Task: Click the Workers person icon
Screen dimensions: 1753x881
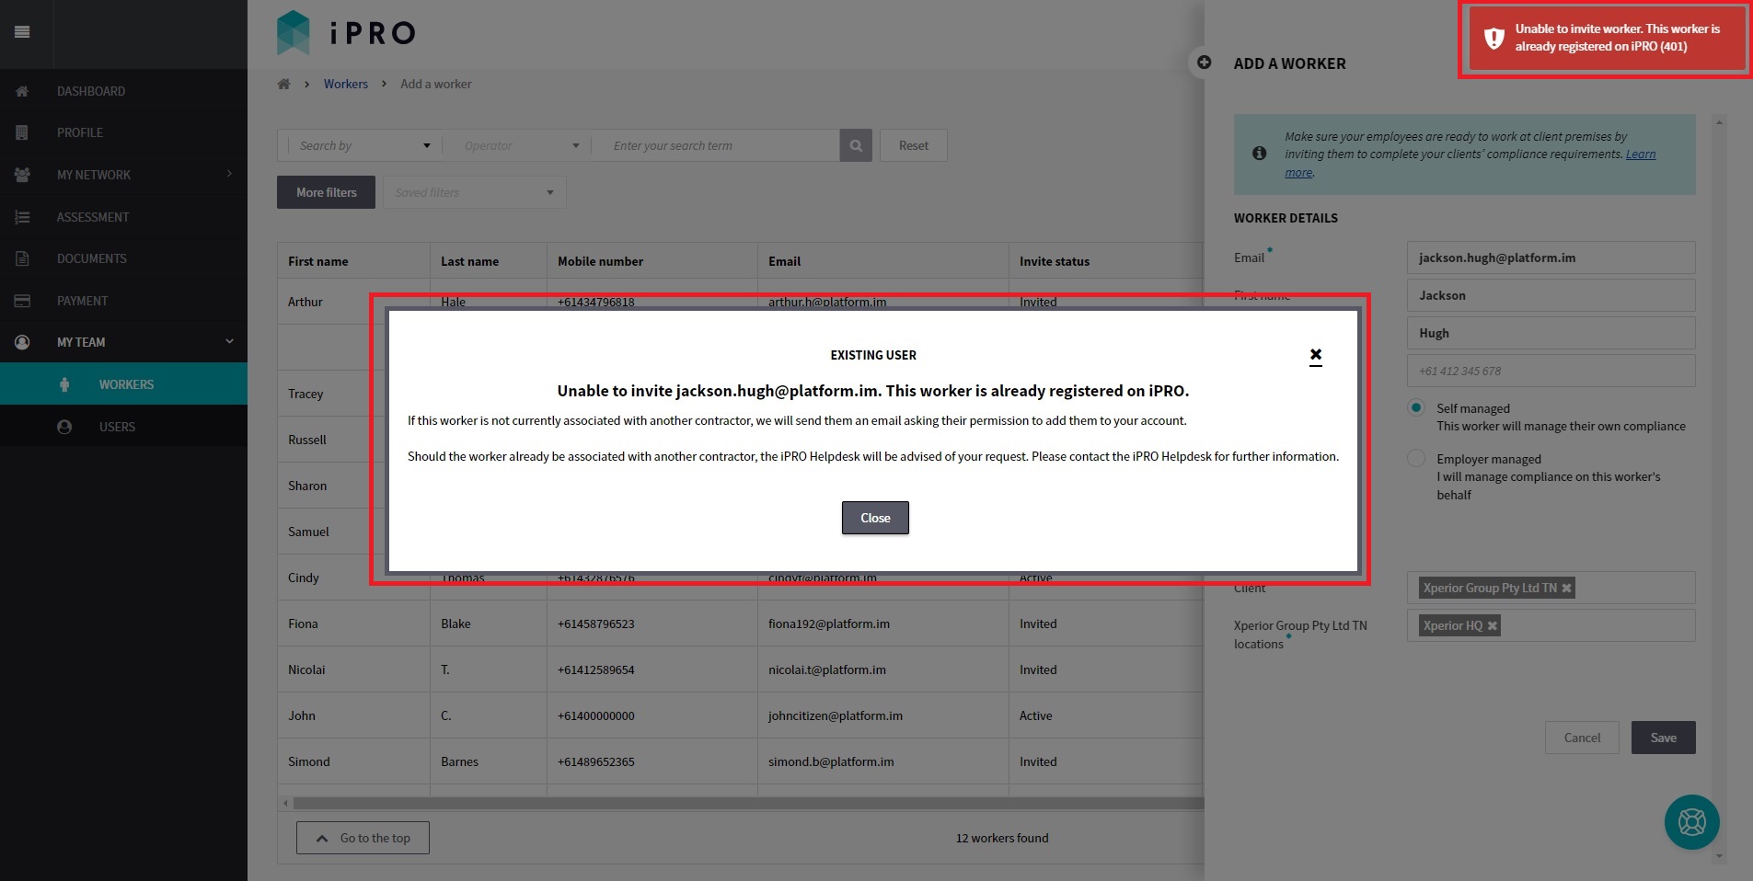Action: point(64,384)
